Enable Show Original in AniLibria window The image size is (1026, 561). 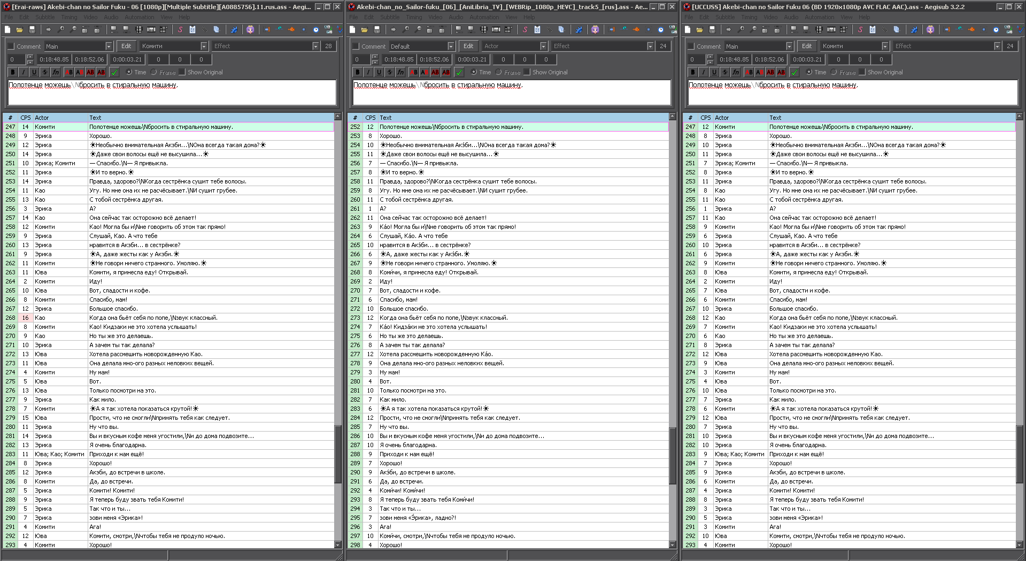[x=545, y=72]
